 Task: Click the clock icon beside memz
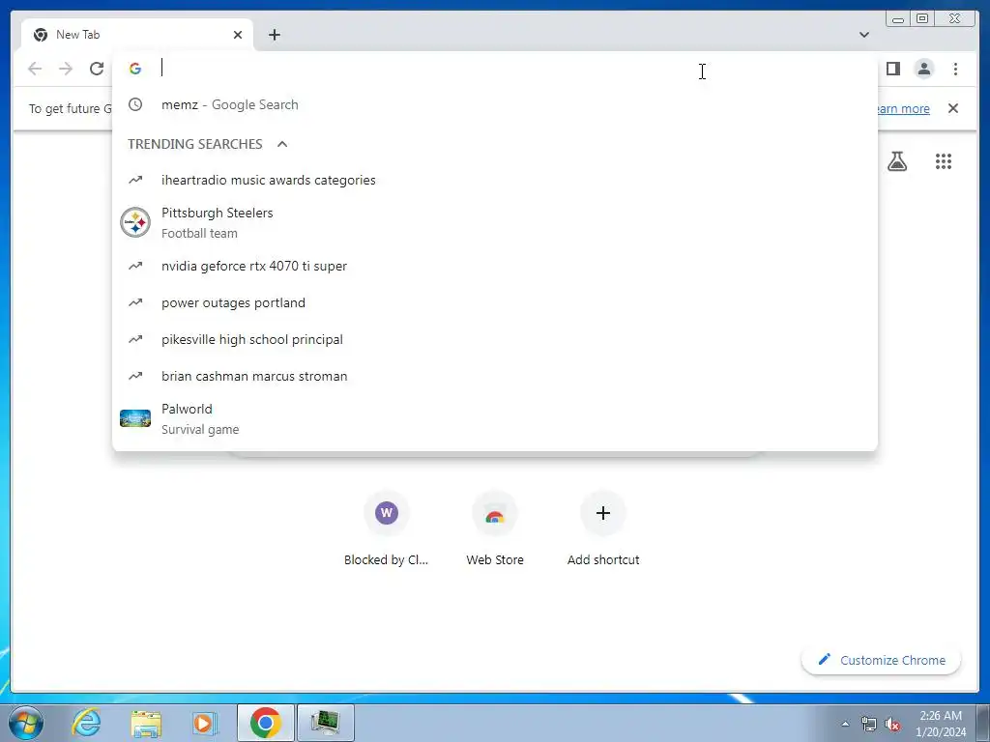tap(135, 104)
